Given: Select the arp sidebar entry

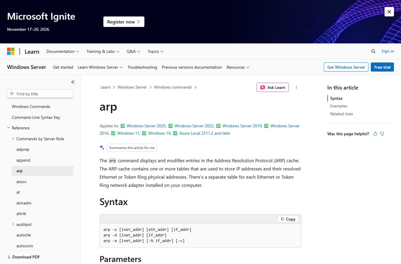Looking at the screenshot, I should 42,171.
